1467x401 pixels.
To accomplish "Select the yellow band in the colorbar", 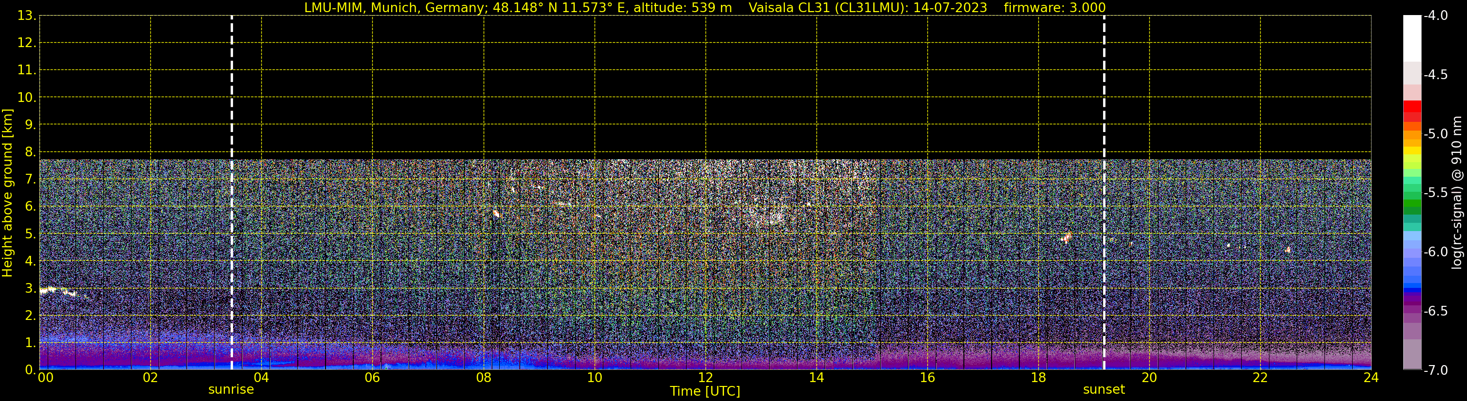I will click(x=1412, y=150).
